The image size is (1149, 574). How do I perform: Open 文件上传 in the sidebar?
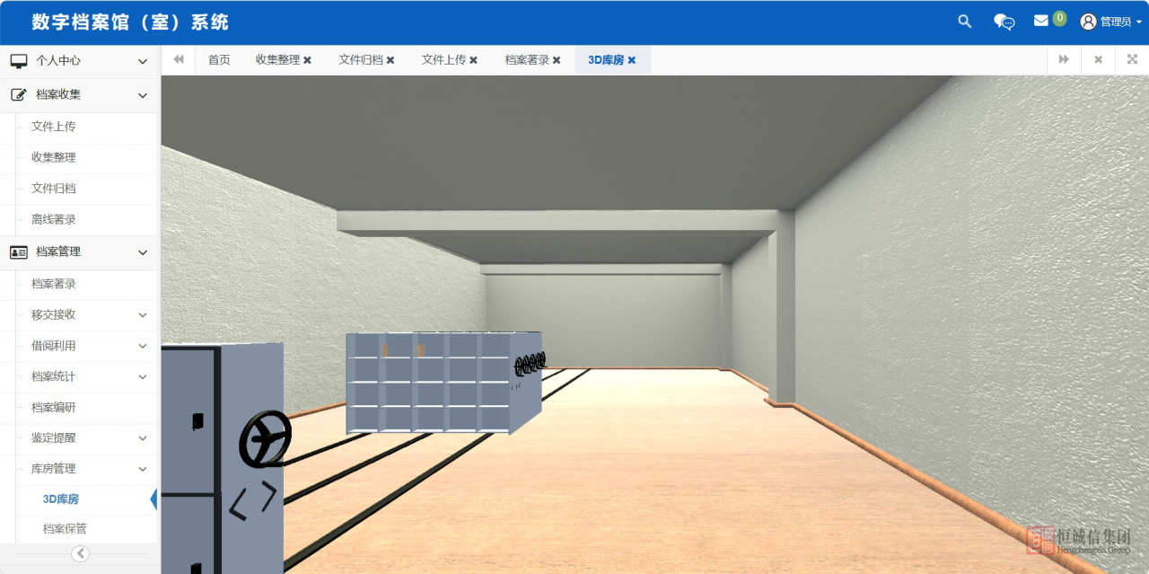pos(54,127)
